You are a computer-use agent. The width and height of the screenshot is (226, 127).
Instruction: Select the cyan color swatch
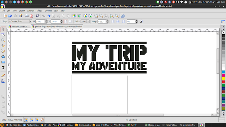(x=224, y=72)
